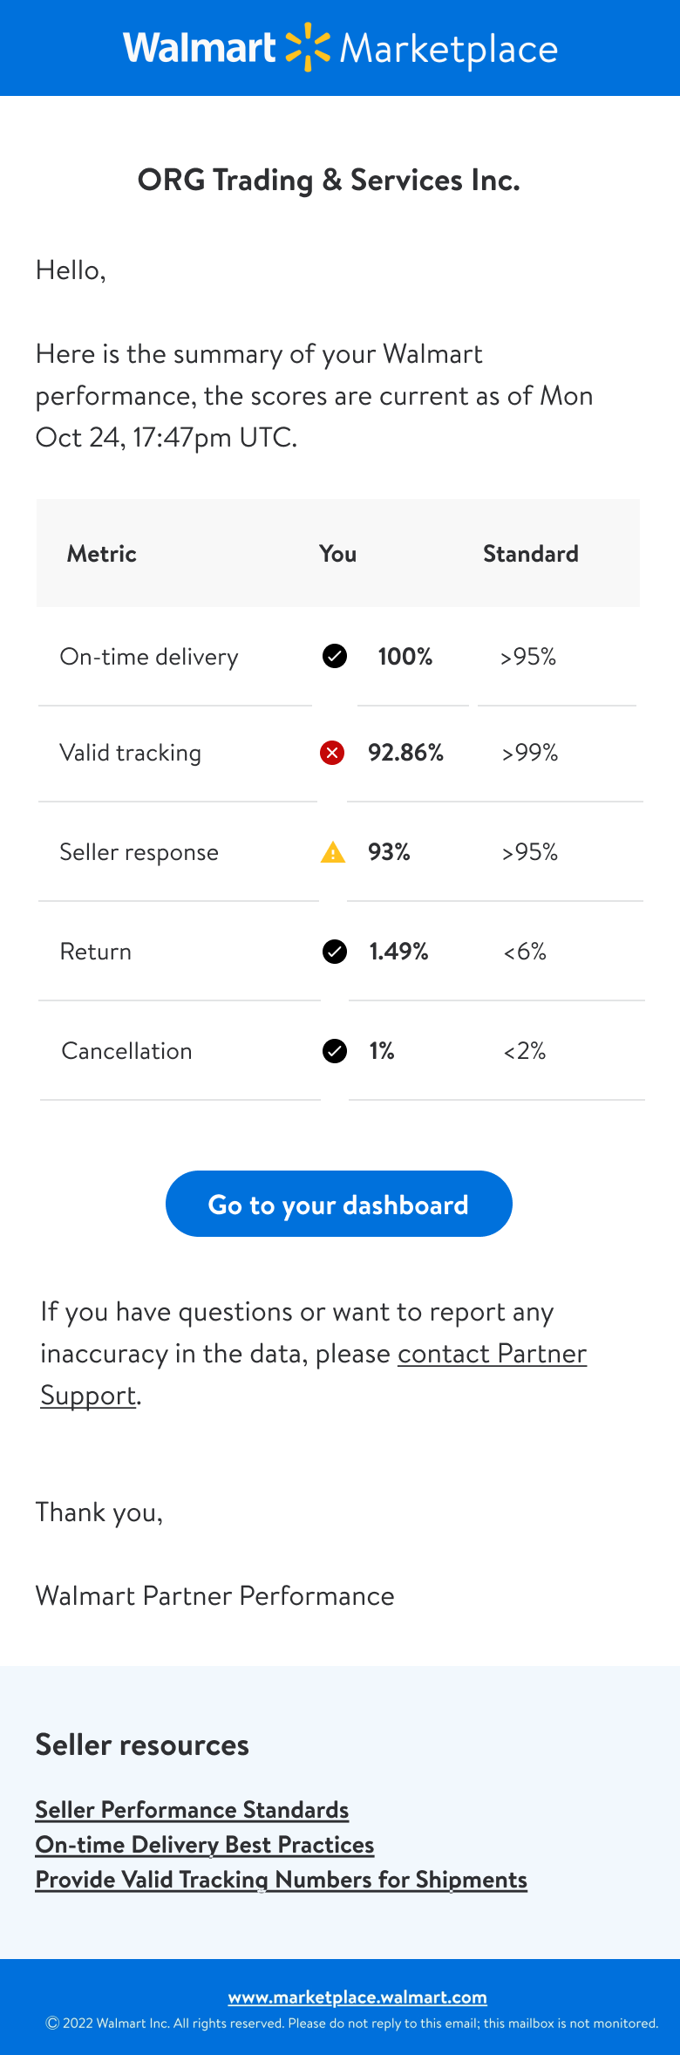Click the Standard column header

click(x=531, y=554)
